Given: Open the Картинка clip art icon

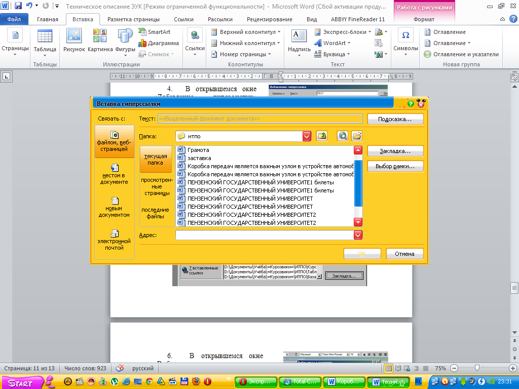Looking at the screenshot, I should click(100, 40).
